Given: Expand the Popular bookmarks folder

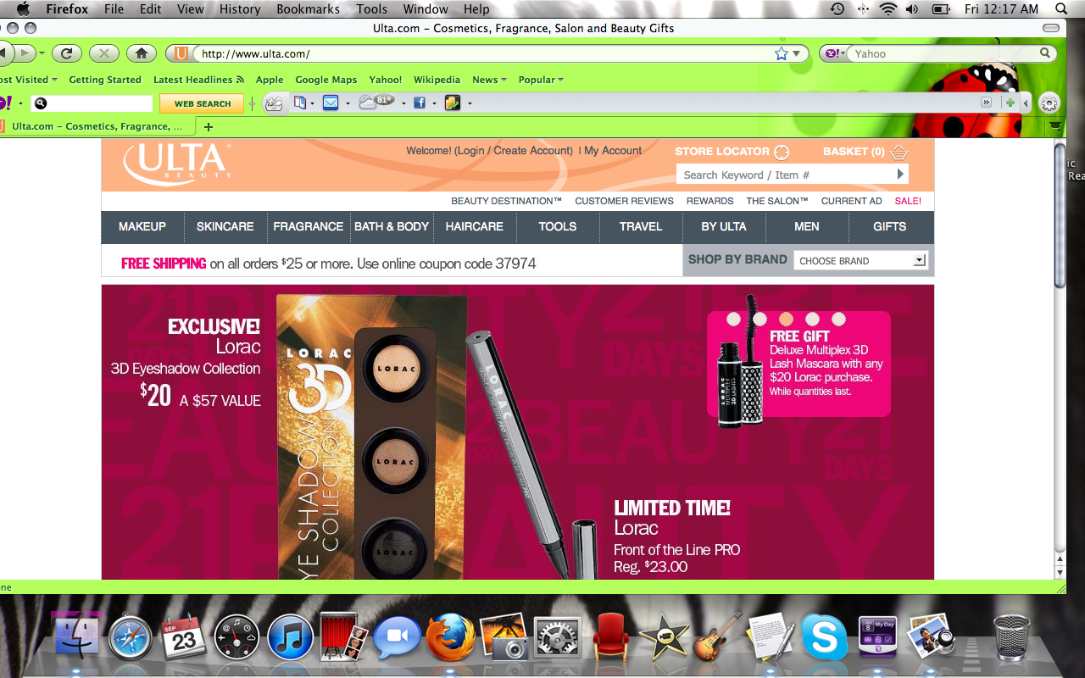Looking at the screenshot, I should [541, 80].
